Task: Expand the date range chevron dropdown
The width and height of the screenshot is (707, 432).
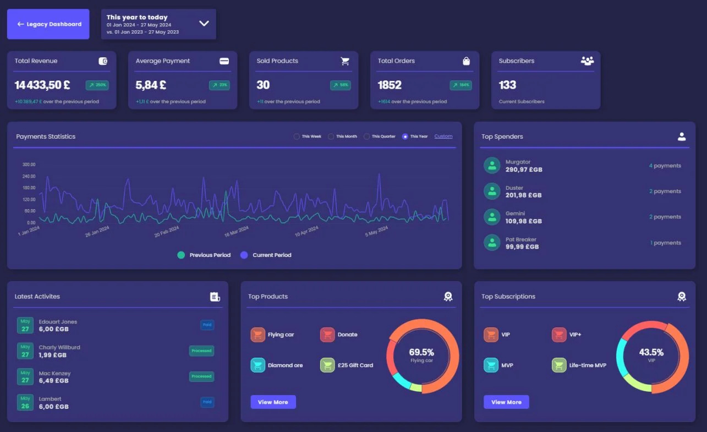Action: [204, 24]
